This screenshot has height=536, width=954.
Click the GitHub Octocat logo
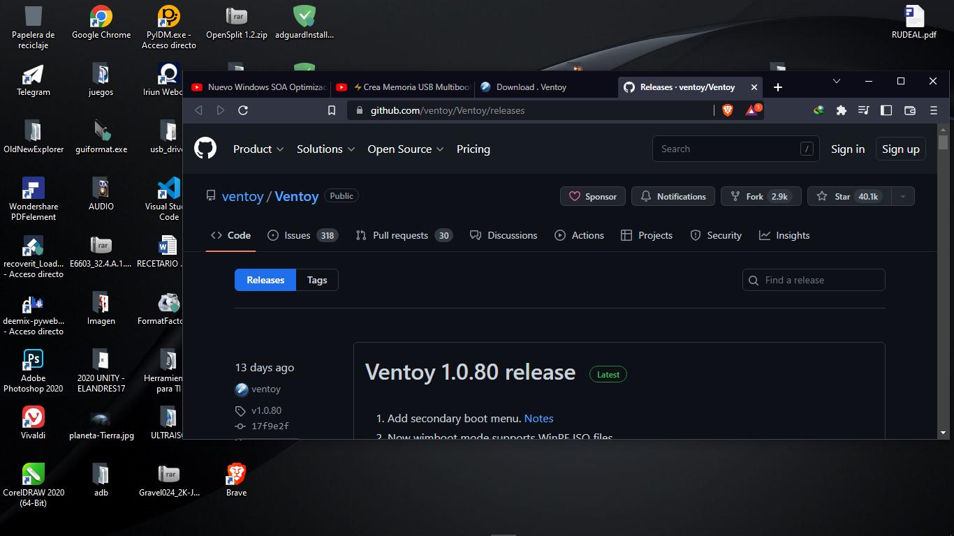205,149
